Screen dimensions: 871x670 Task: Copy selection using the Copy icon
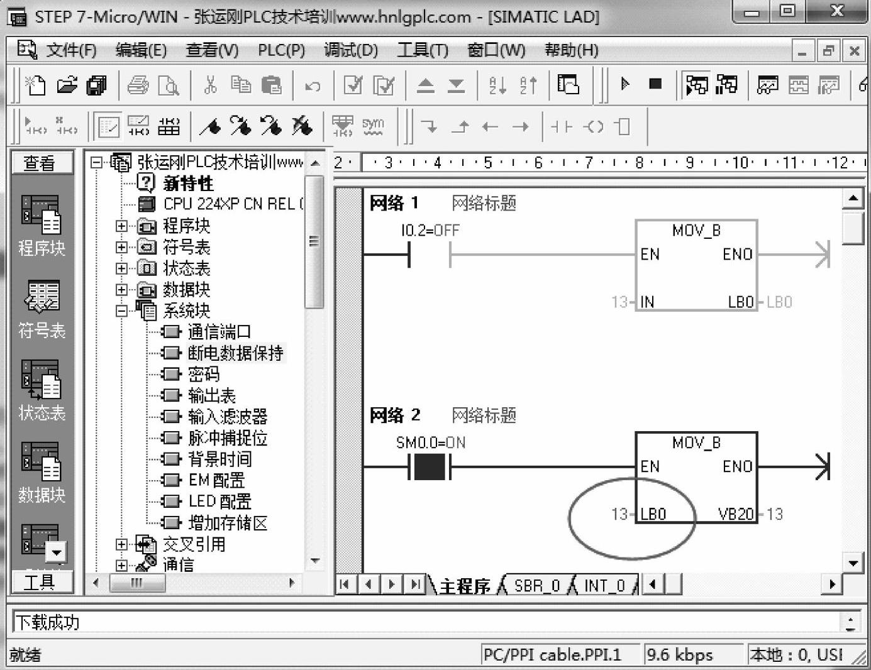click(x=241, y=85)
